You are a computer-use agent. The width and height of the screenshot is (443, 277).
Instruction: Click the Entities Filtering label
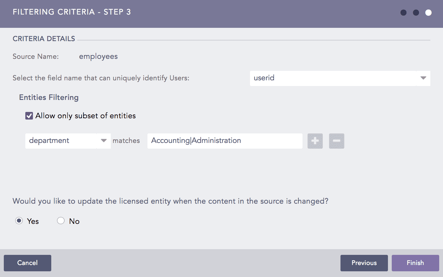pos(49,97)
